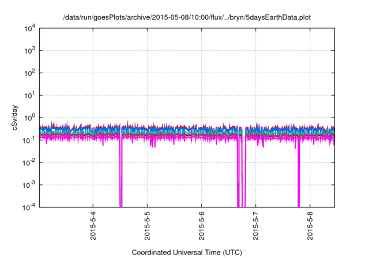The image size is (369, 258).
Task: Click the 10^-2 y-axis tick label
Action: 29,162
